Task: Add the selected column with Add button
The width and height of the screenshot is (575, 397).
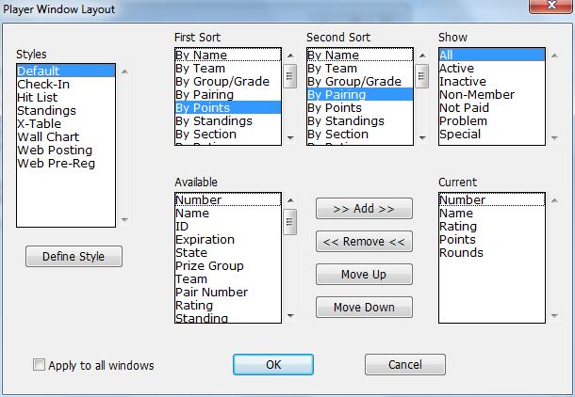Action: 364,209
